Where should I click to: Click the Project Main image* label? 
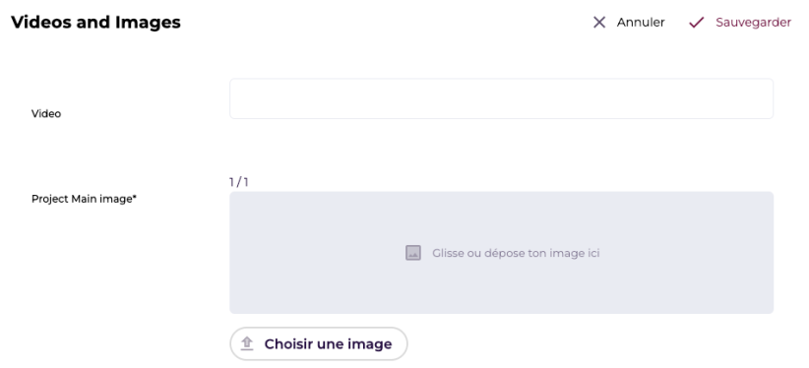pyautogui.click(x=84, y=199)
